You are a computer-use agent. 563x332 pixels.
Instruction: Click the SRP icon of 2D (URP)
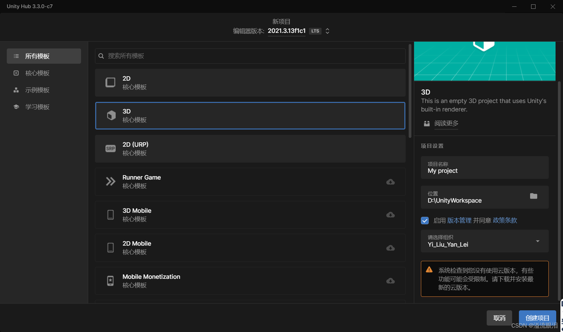[111, 148]
